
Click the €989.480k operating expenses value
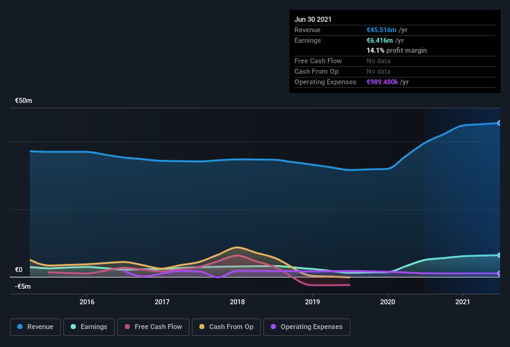pos(382,82)
